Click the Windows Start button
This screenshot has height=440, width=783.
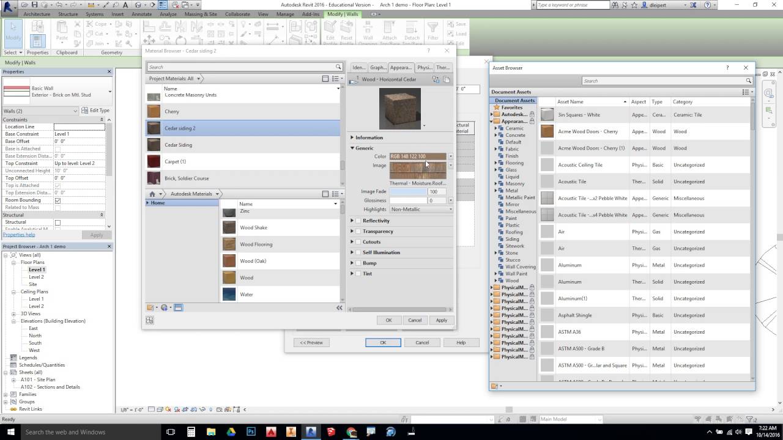(x=10, y=431)
